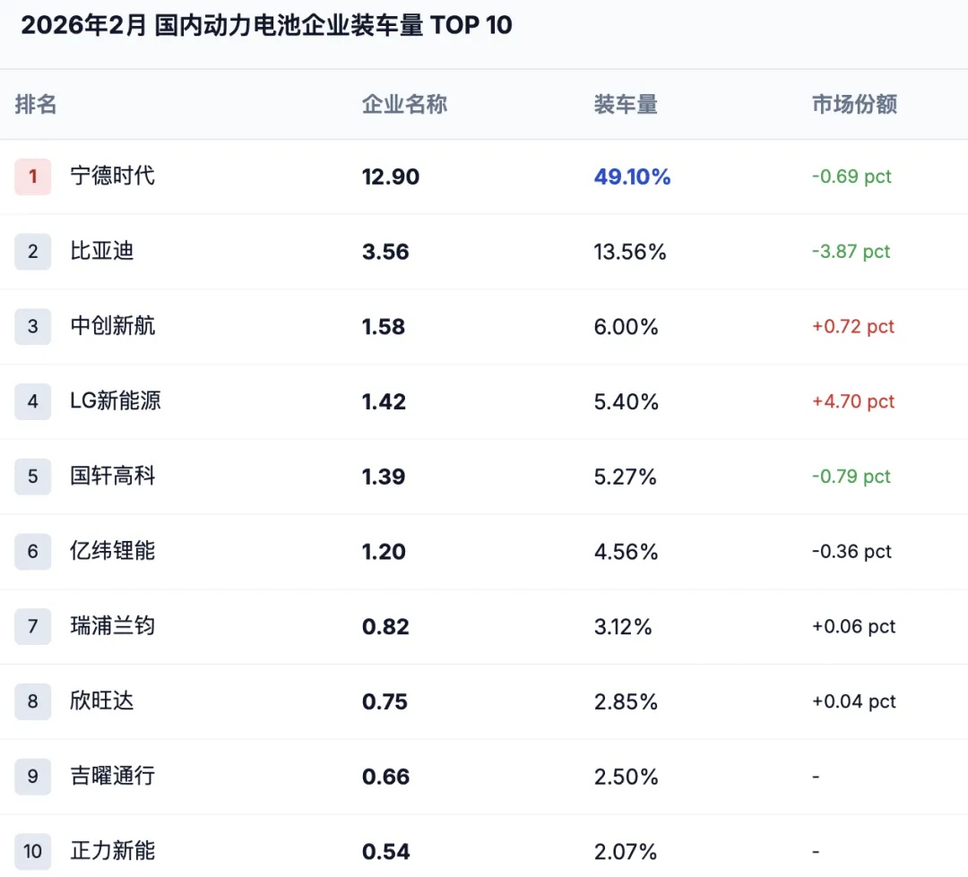
Task: Click the rank 4 badge
Action: pos(33,401)
